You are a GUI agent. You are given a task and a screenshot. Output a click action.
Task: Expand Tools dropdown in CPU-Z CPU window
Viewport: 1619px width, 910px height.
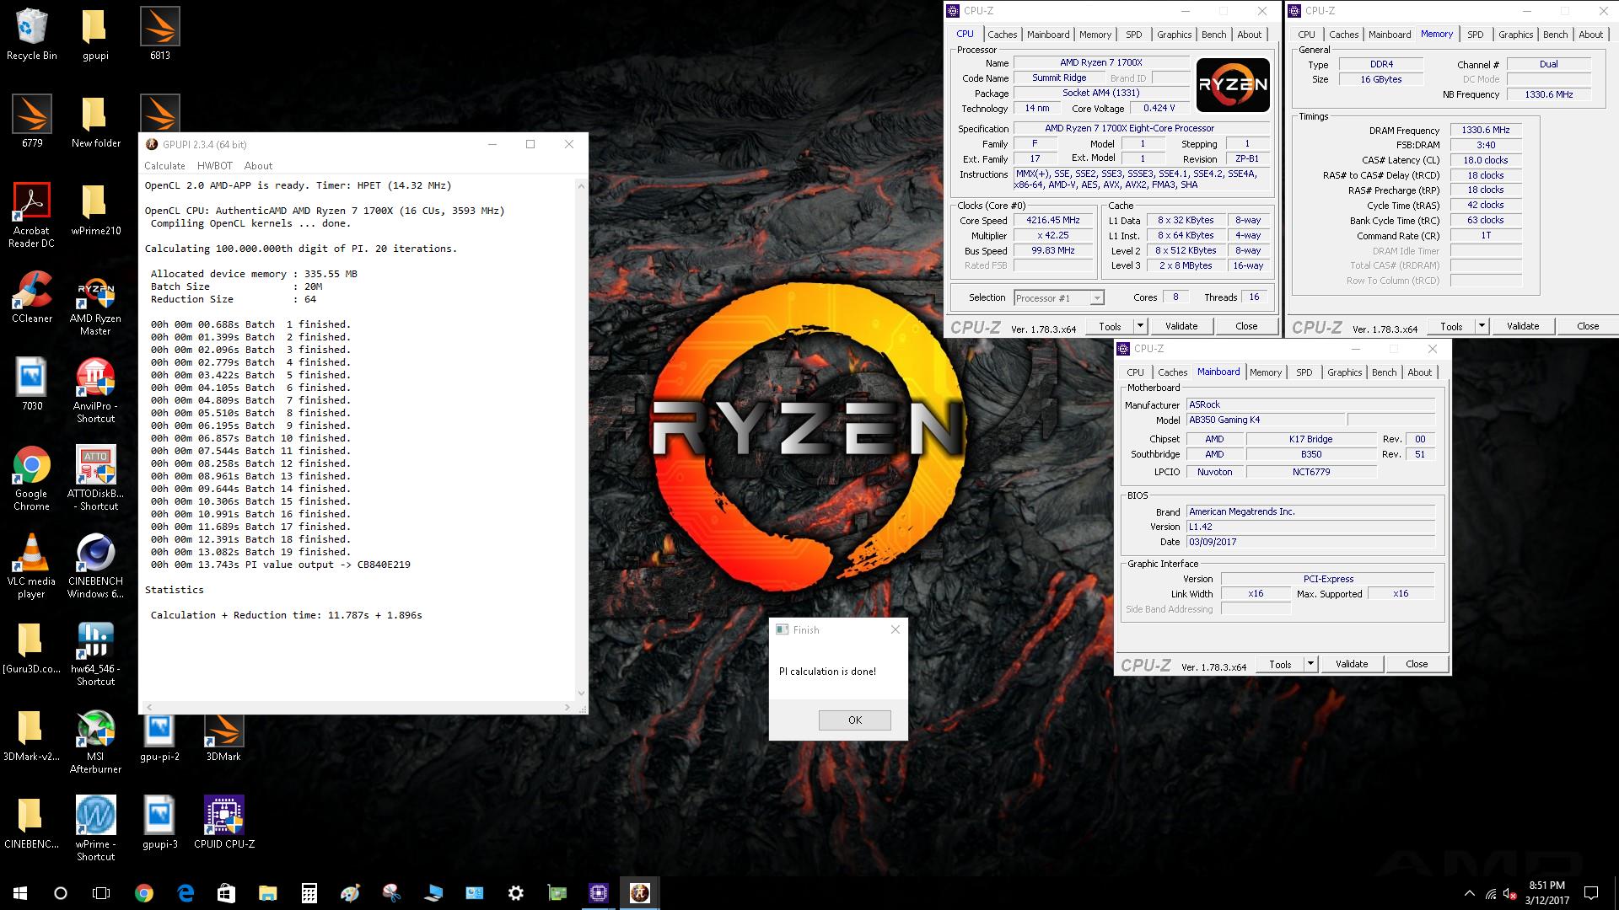click(1140, 326)
